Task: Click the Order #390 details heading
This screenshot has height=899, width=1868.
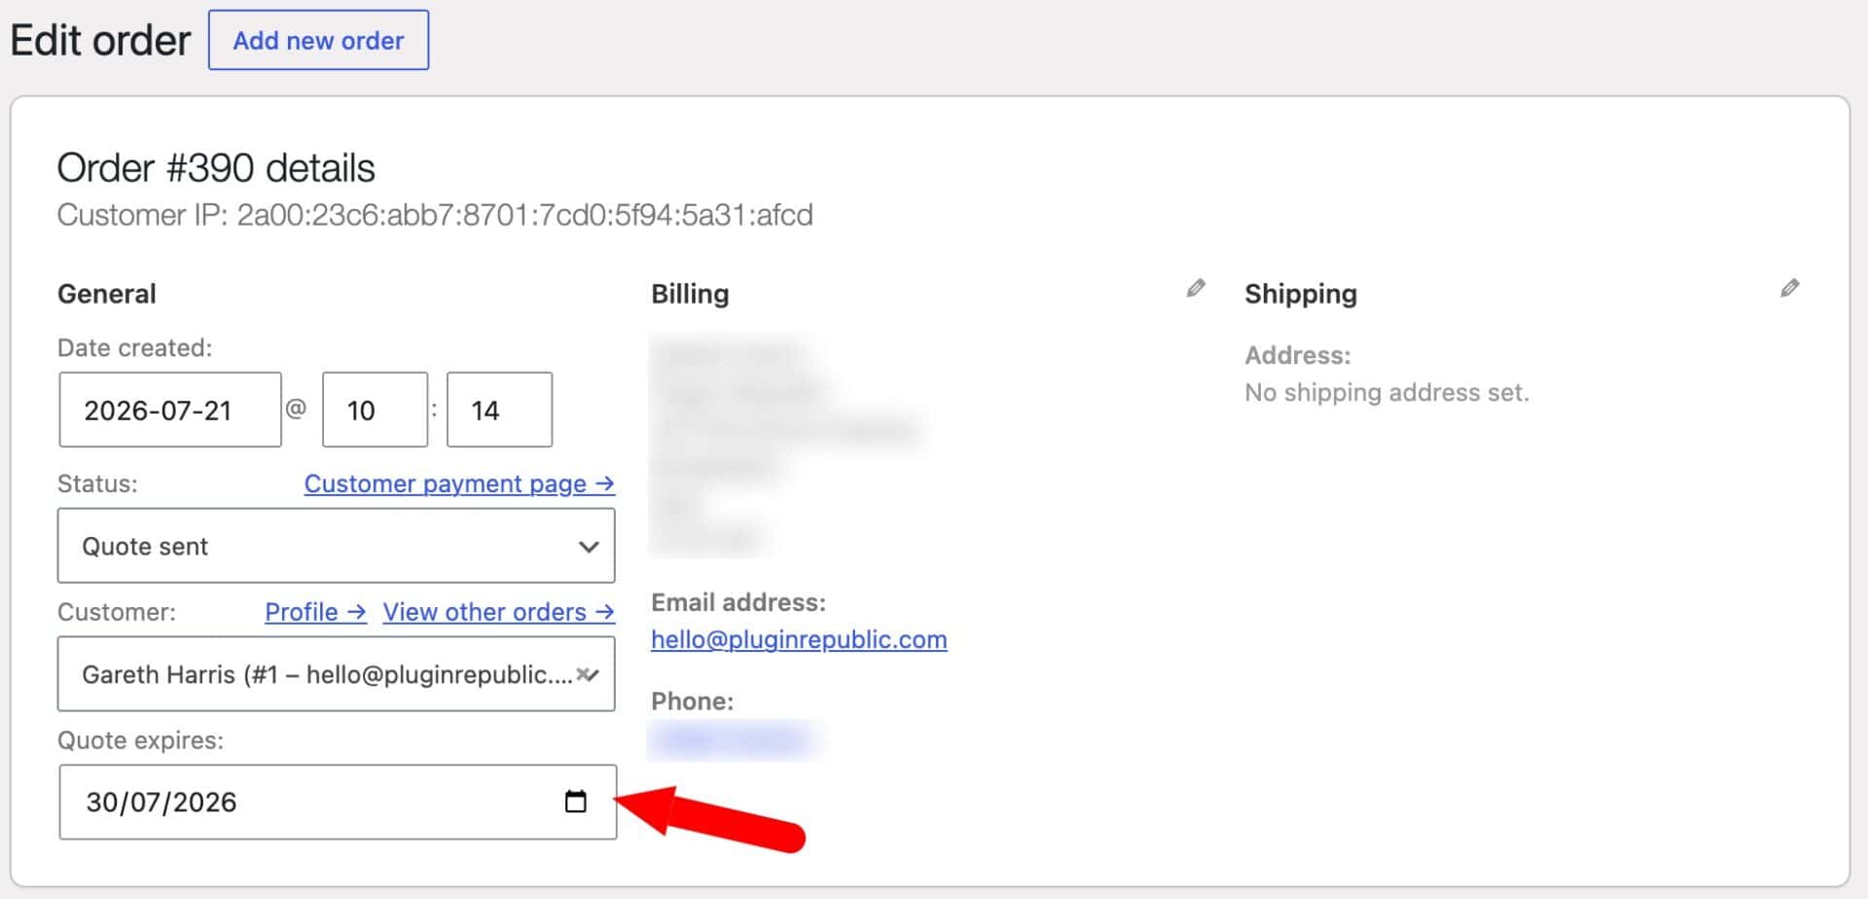Action: coord(216,168)
